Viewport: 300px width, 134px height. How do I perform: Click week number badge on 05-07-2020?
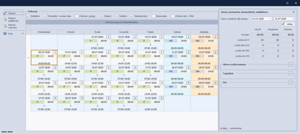215,37
